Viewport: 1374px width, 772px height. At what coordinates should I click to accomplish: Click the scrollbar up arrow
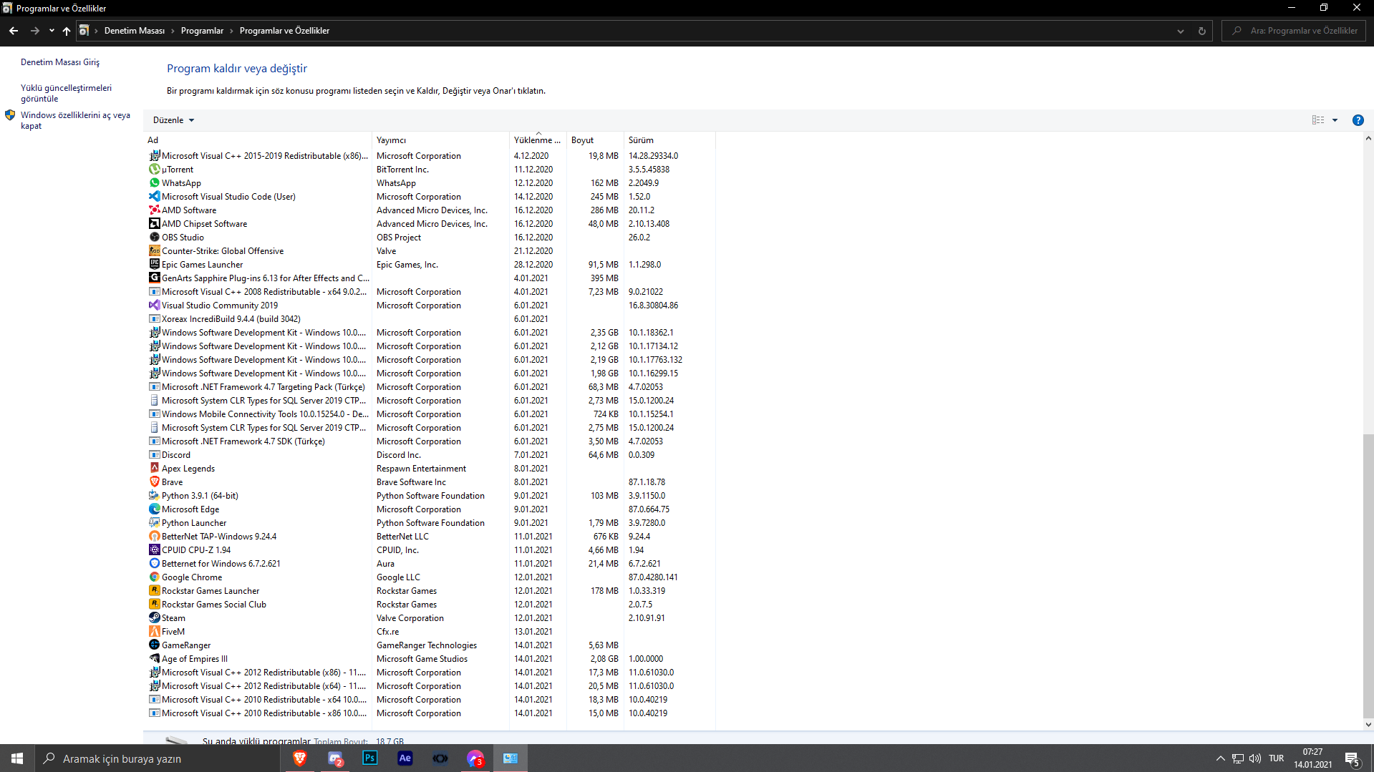click(1368, 139)
